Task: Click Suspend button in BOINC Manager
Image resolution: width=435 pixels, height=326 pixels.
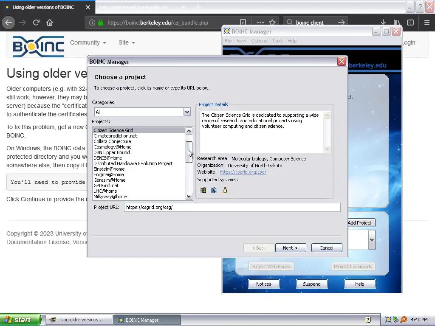Action: click(x=312, y=284)
